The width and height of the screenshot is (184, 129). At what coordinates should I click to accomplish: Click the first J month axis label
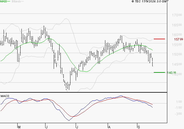pos(46,127)
